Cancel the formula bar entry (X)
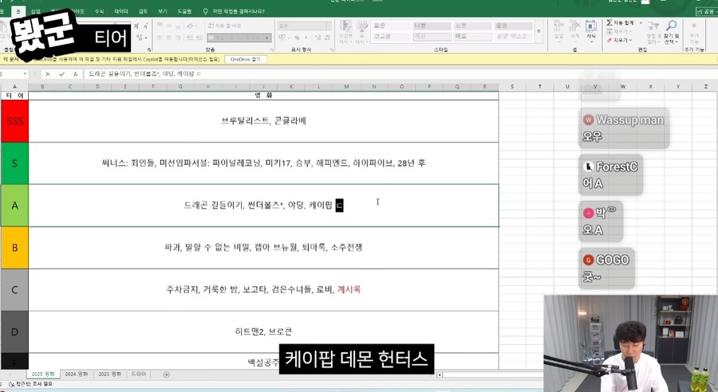Viewport: 718px width, 392px height. (48, 73)
